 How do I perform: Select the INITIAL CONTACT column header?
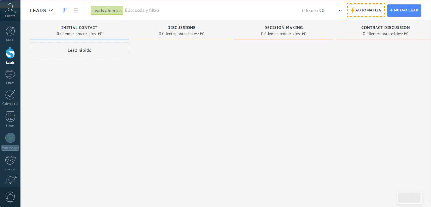80,27
